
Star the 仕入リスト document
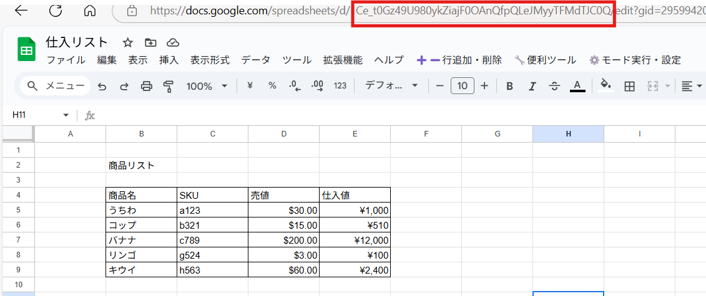[x=127, y=42]
